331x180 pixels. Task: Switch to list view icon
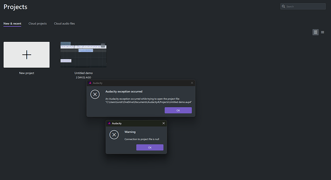click(322, 32)
